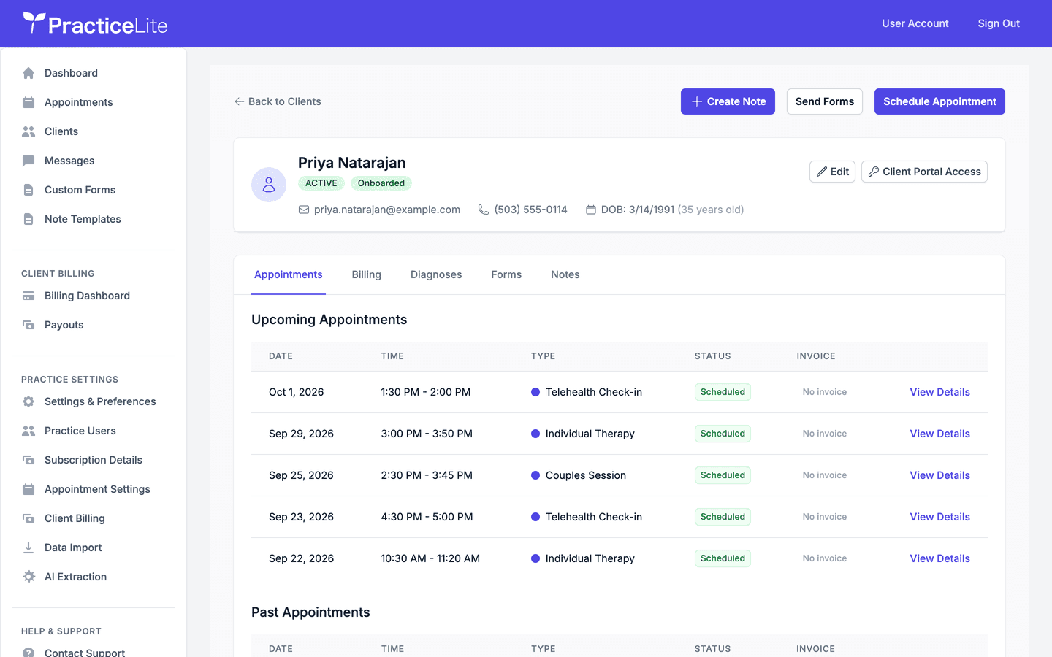Viewport: 1052px width, 657px height.
Task: Click Schedule Appointment button
Action: pyautogui.click(x=939, y=101)
